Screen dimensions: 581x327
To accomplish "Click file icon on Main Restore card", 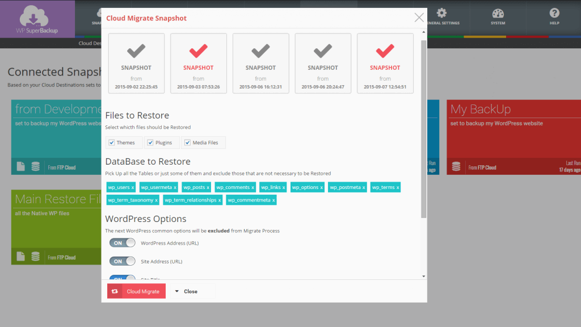I will (x=21, y=257).
